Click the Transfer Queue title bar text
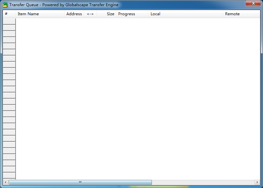Image resolution: width=263 pixels, height=188 pixels. 64,5
